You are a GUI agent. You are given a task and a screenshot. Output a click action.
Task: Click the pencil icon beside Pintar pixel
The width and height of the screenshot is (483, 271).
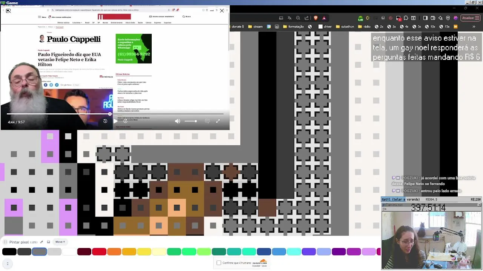point(42,242)
